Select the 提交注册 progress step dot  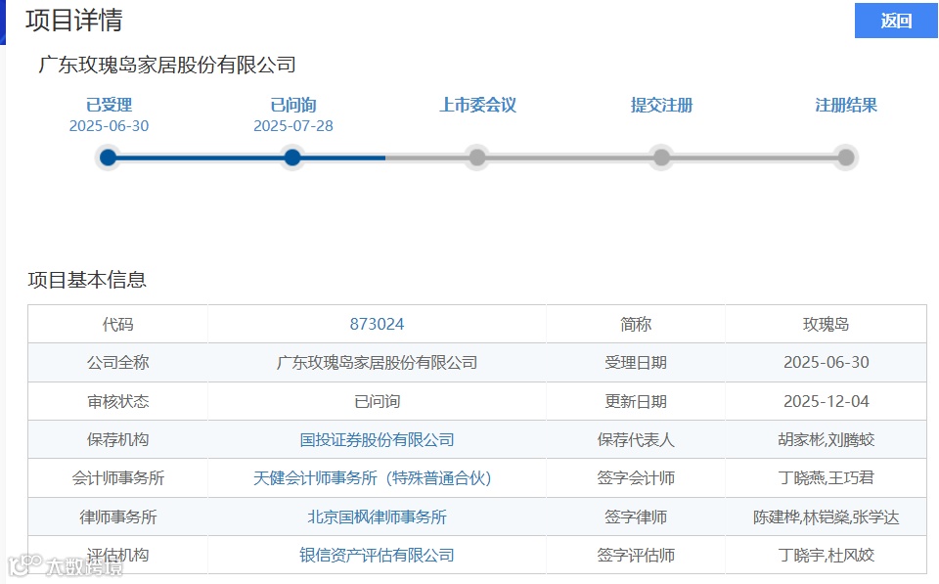(x=662, y=157)
